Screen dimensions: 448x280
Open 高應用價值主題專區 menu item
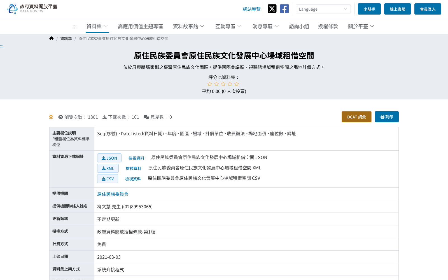141,26
